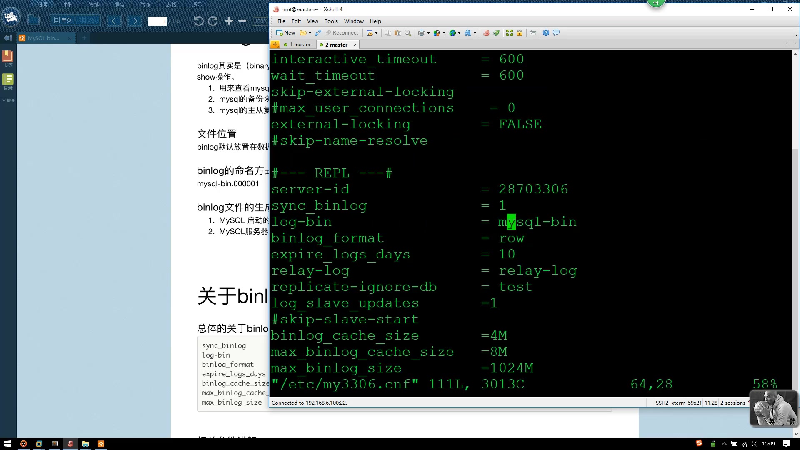Expand the print options dropdown

(x=428, y=33)
